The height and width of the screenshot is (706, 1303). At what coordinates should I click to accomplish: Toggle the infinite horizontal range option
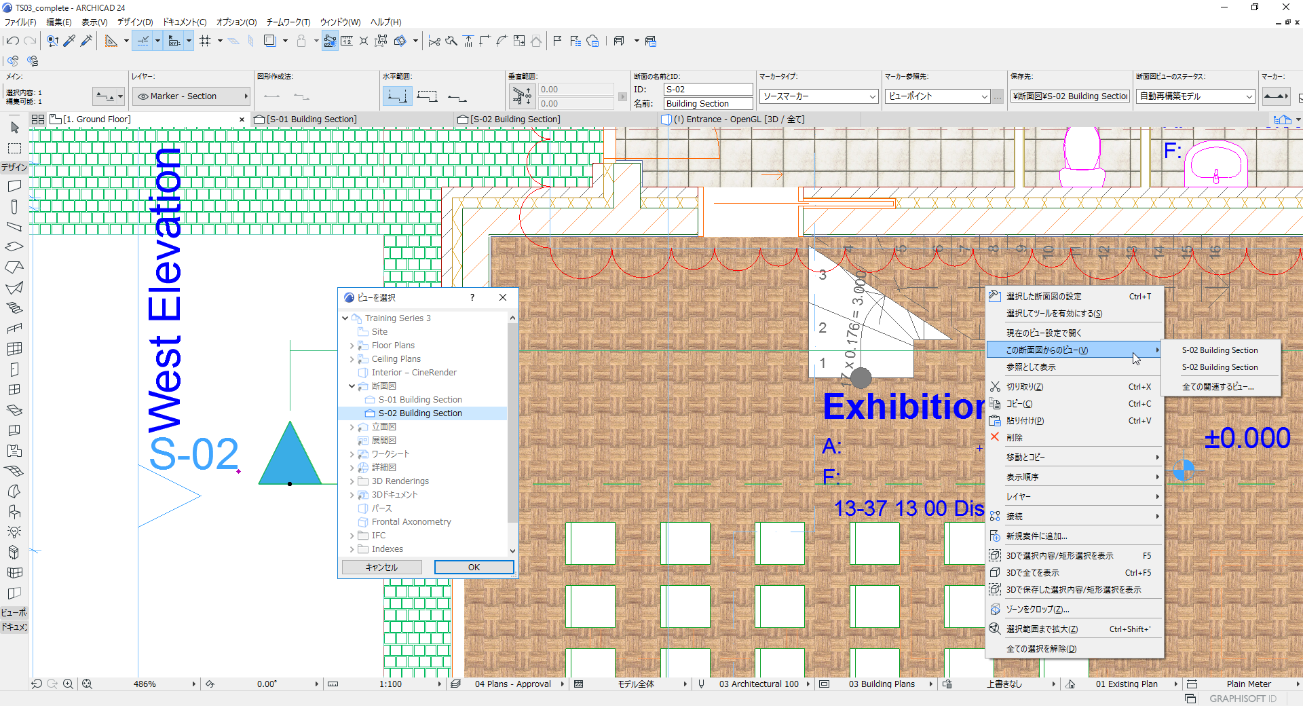[397, 96]
